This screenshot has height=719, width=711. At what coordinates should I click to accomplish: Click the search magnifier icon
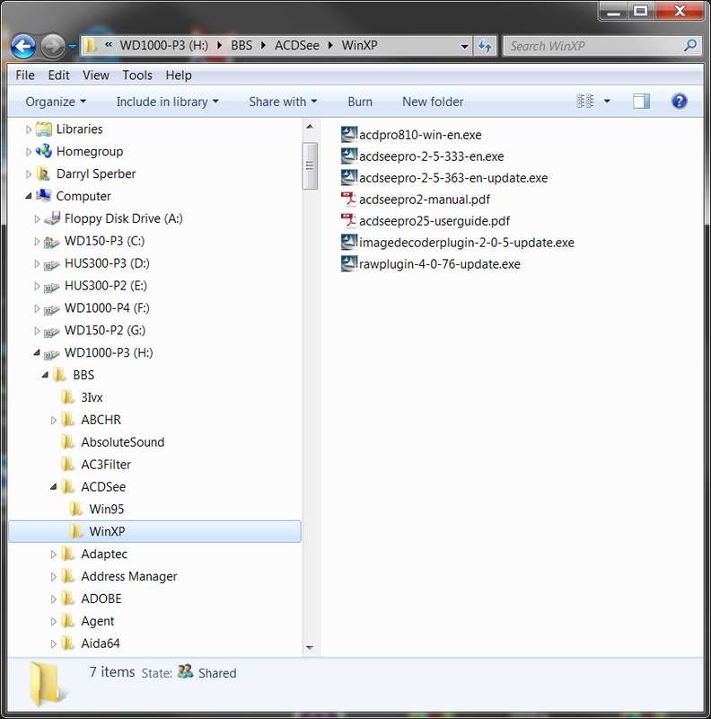pos(690,46)
